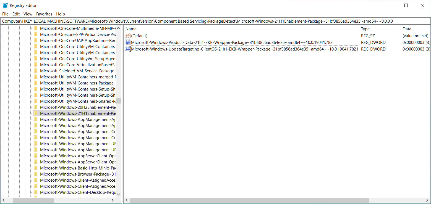
Task: Click folder icon of Microsoft-Windows-Browser-Package key
Action: (36, 174)
